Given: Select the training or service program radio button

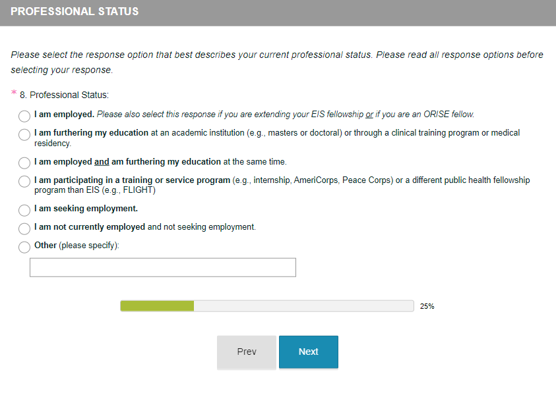Looking at the screenshot, I should [x=24, y=182].
